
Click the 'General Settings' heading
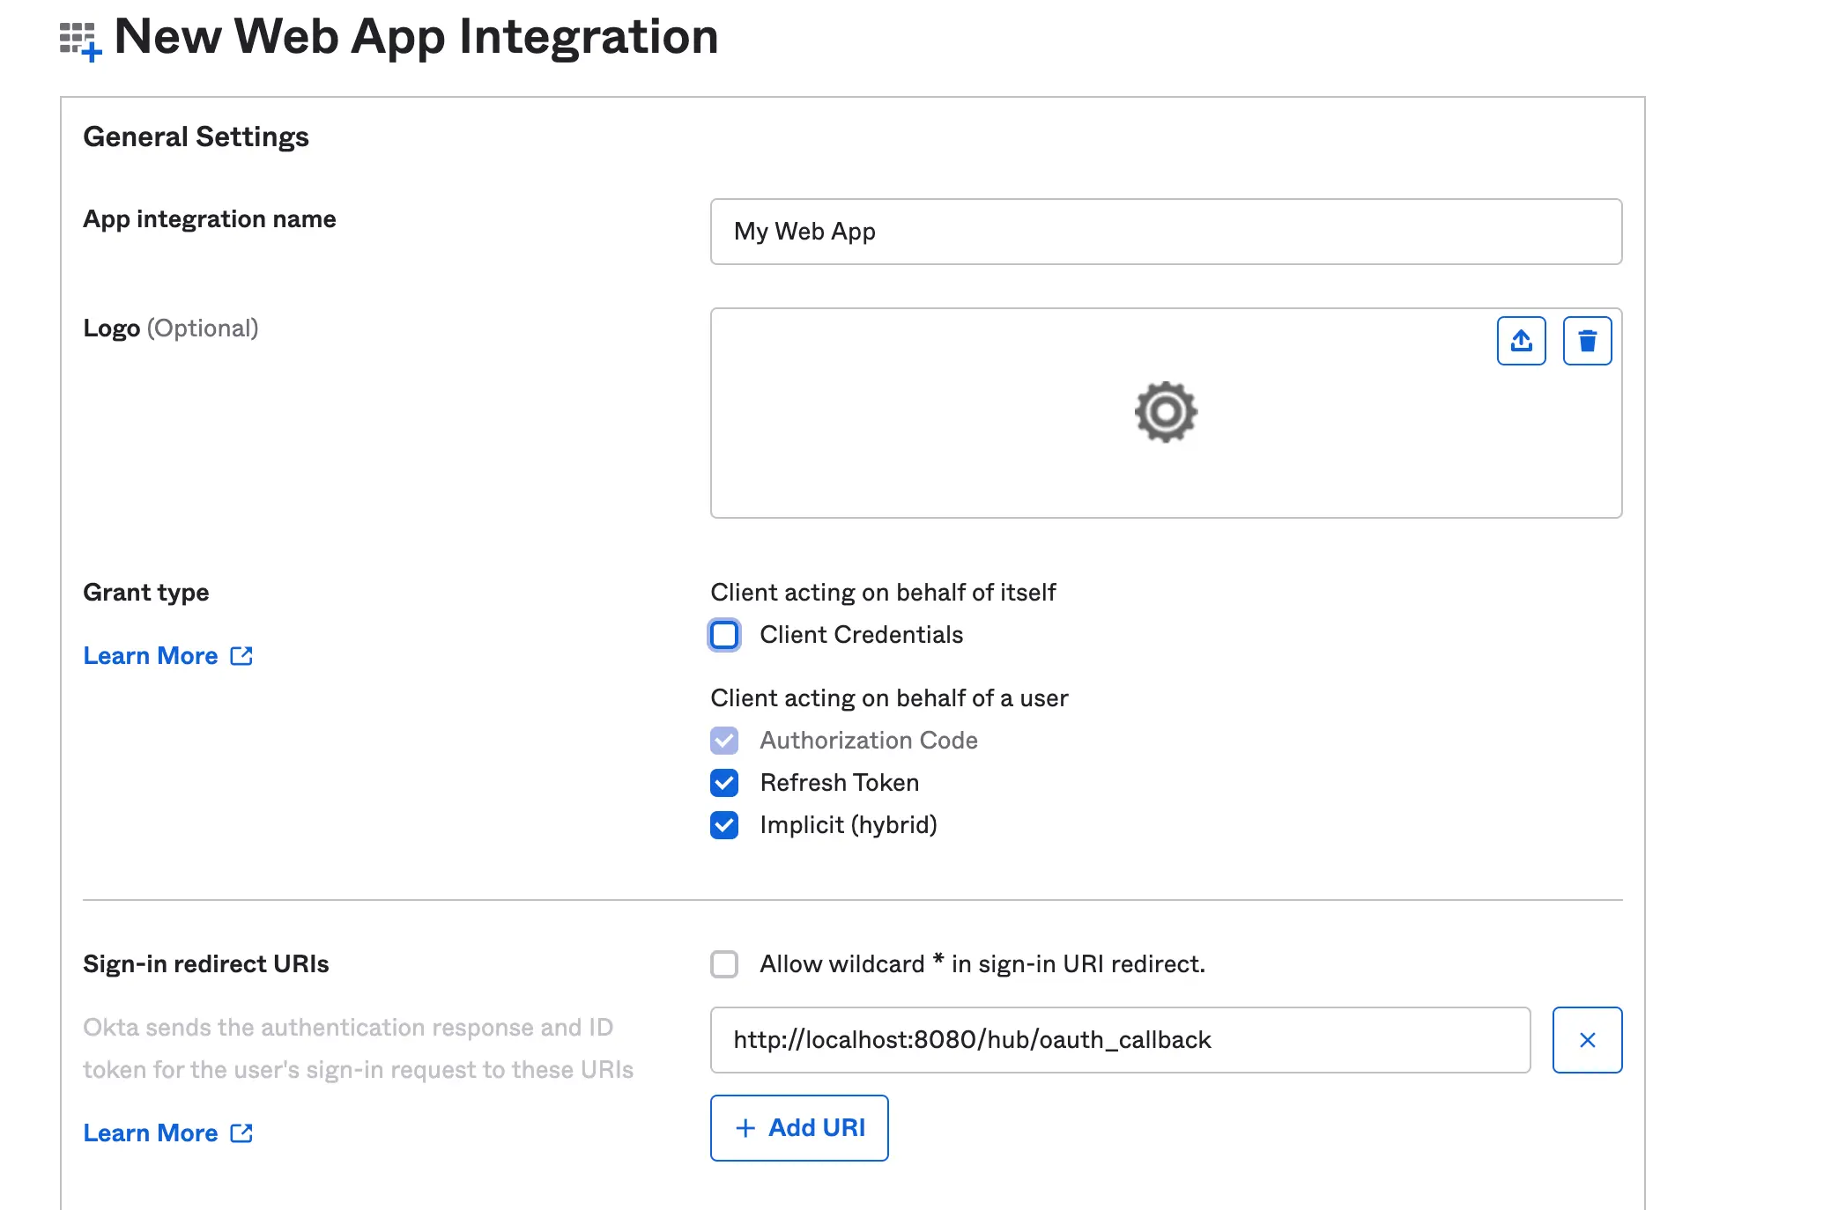click(196, 137)
